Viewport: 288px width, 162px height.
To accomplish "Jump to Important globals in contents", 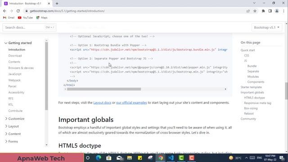I will (252, 93).
